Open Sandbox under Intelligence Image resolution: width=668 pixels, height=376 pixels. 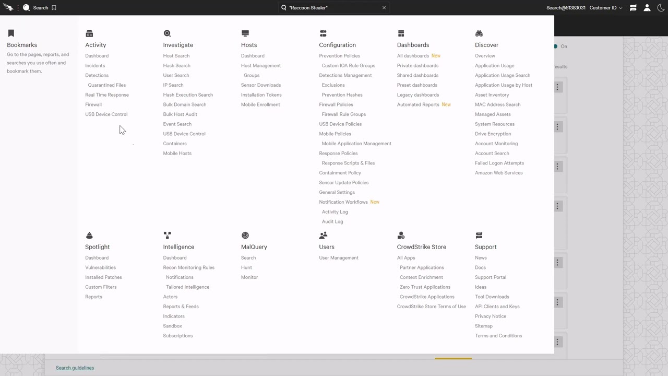172,326
